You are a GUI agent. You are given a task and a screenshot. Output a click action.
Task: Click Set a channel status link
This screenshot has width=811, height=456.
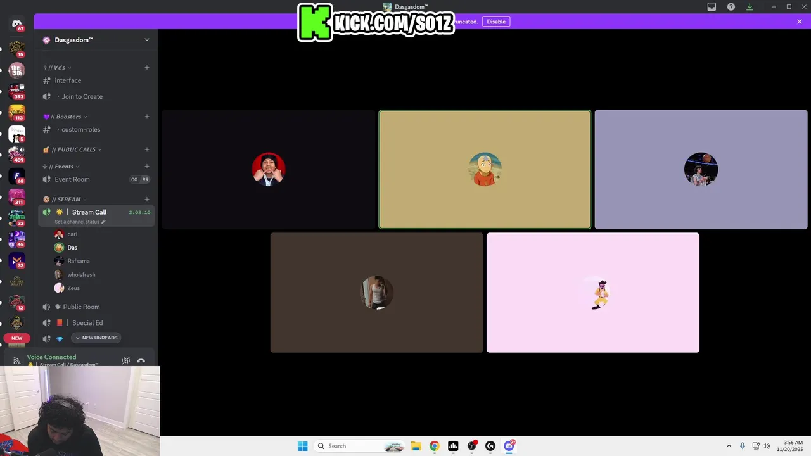click(x=80, y=222)
